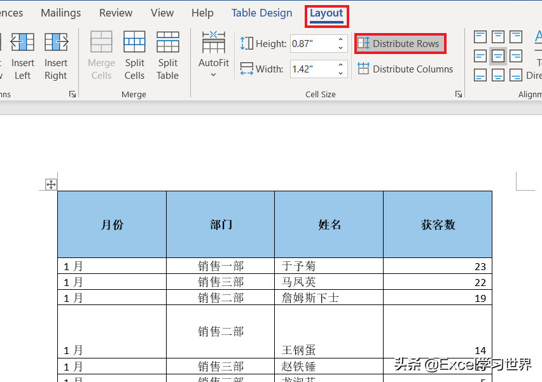Image resolution: width=542 pixels, height=382 pixels.
Task: Click the cell with value 14
Action: (438, 332)
